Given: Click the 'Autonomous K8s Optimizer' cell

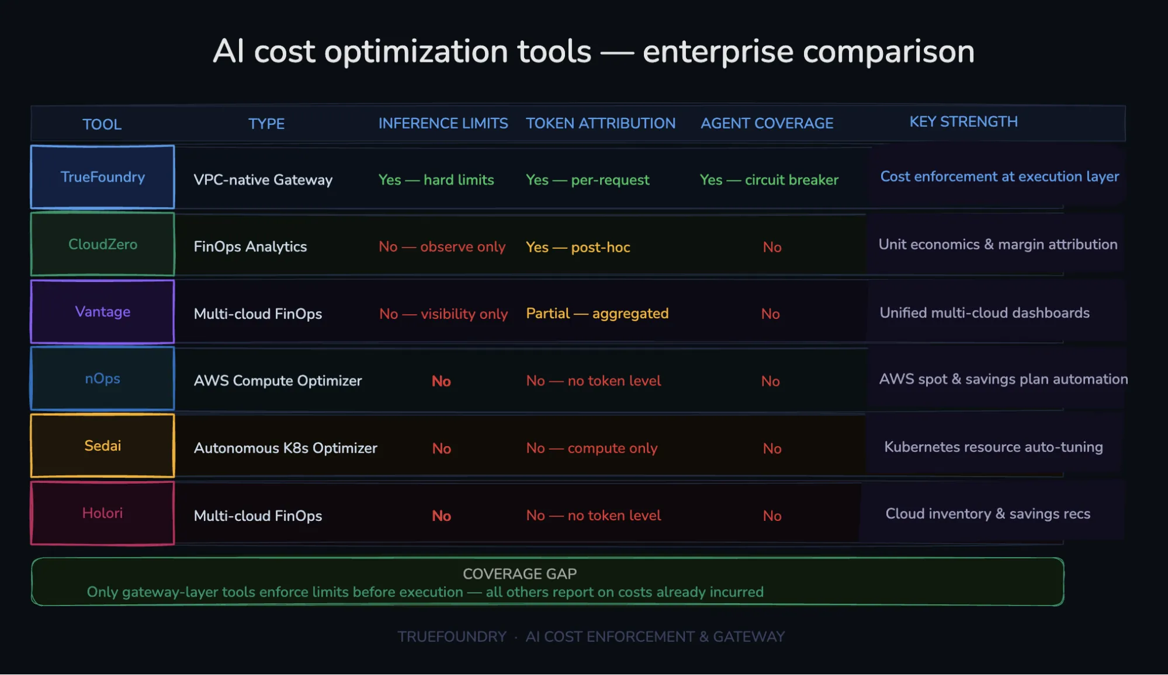Looking at the screenshot, I should 285,448.
